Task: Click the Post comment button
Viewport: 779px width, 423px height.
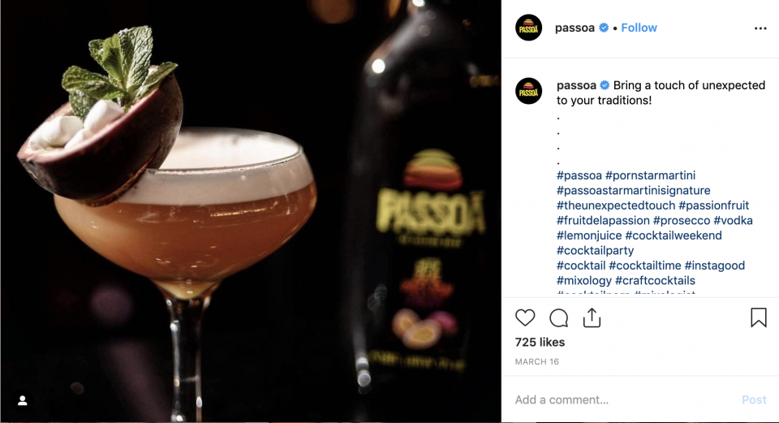Action: click(754, 399)
